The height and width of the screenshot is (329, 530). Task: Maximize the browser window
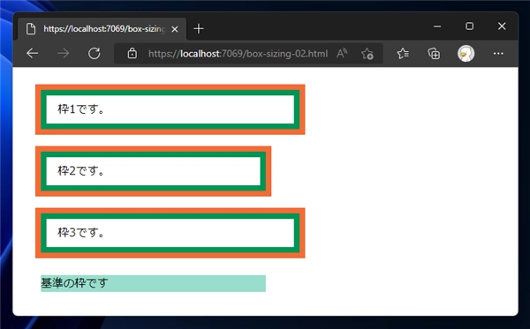470,26
